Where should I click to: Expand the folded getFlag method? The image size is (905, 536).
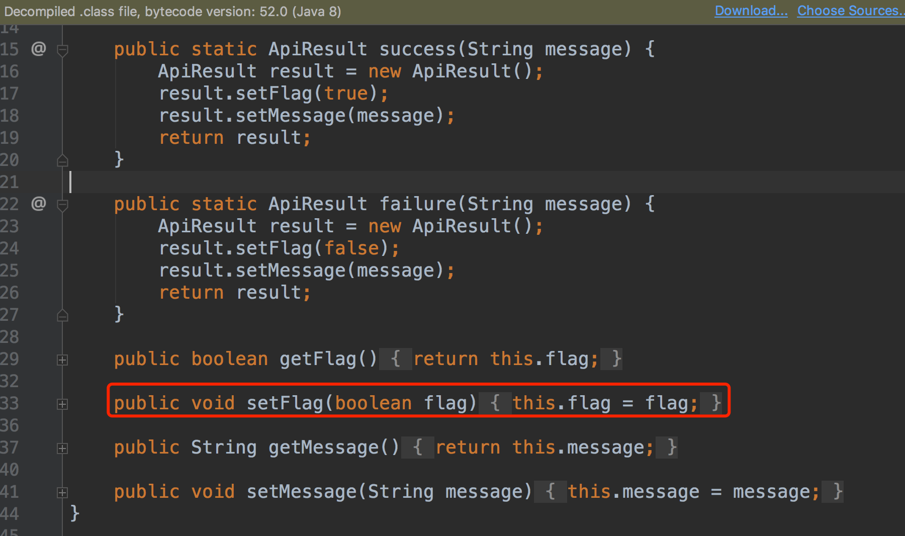pyautogui.click(x=62, y=360)
